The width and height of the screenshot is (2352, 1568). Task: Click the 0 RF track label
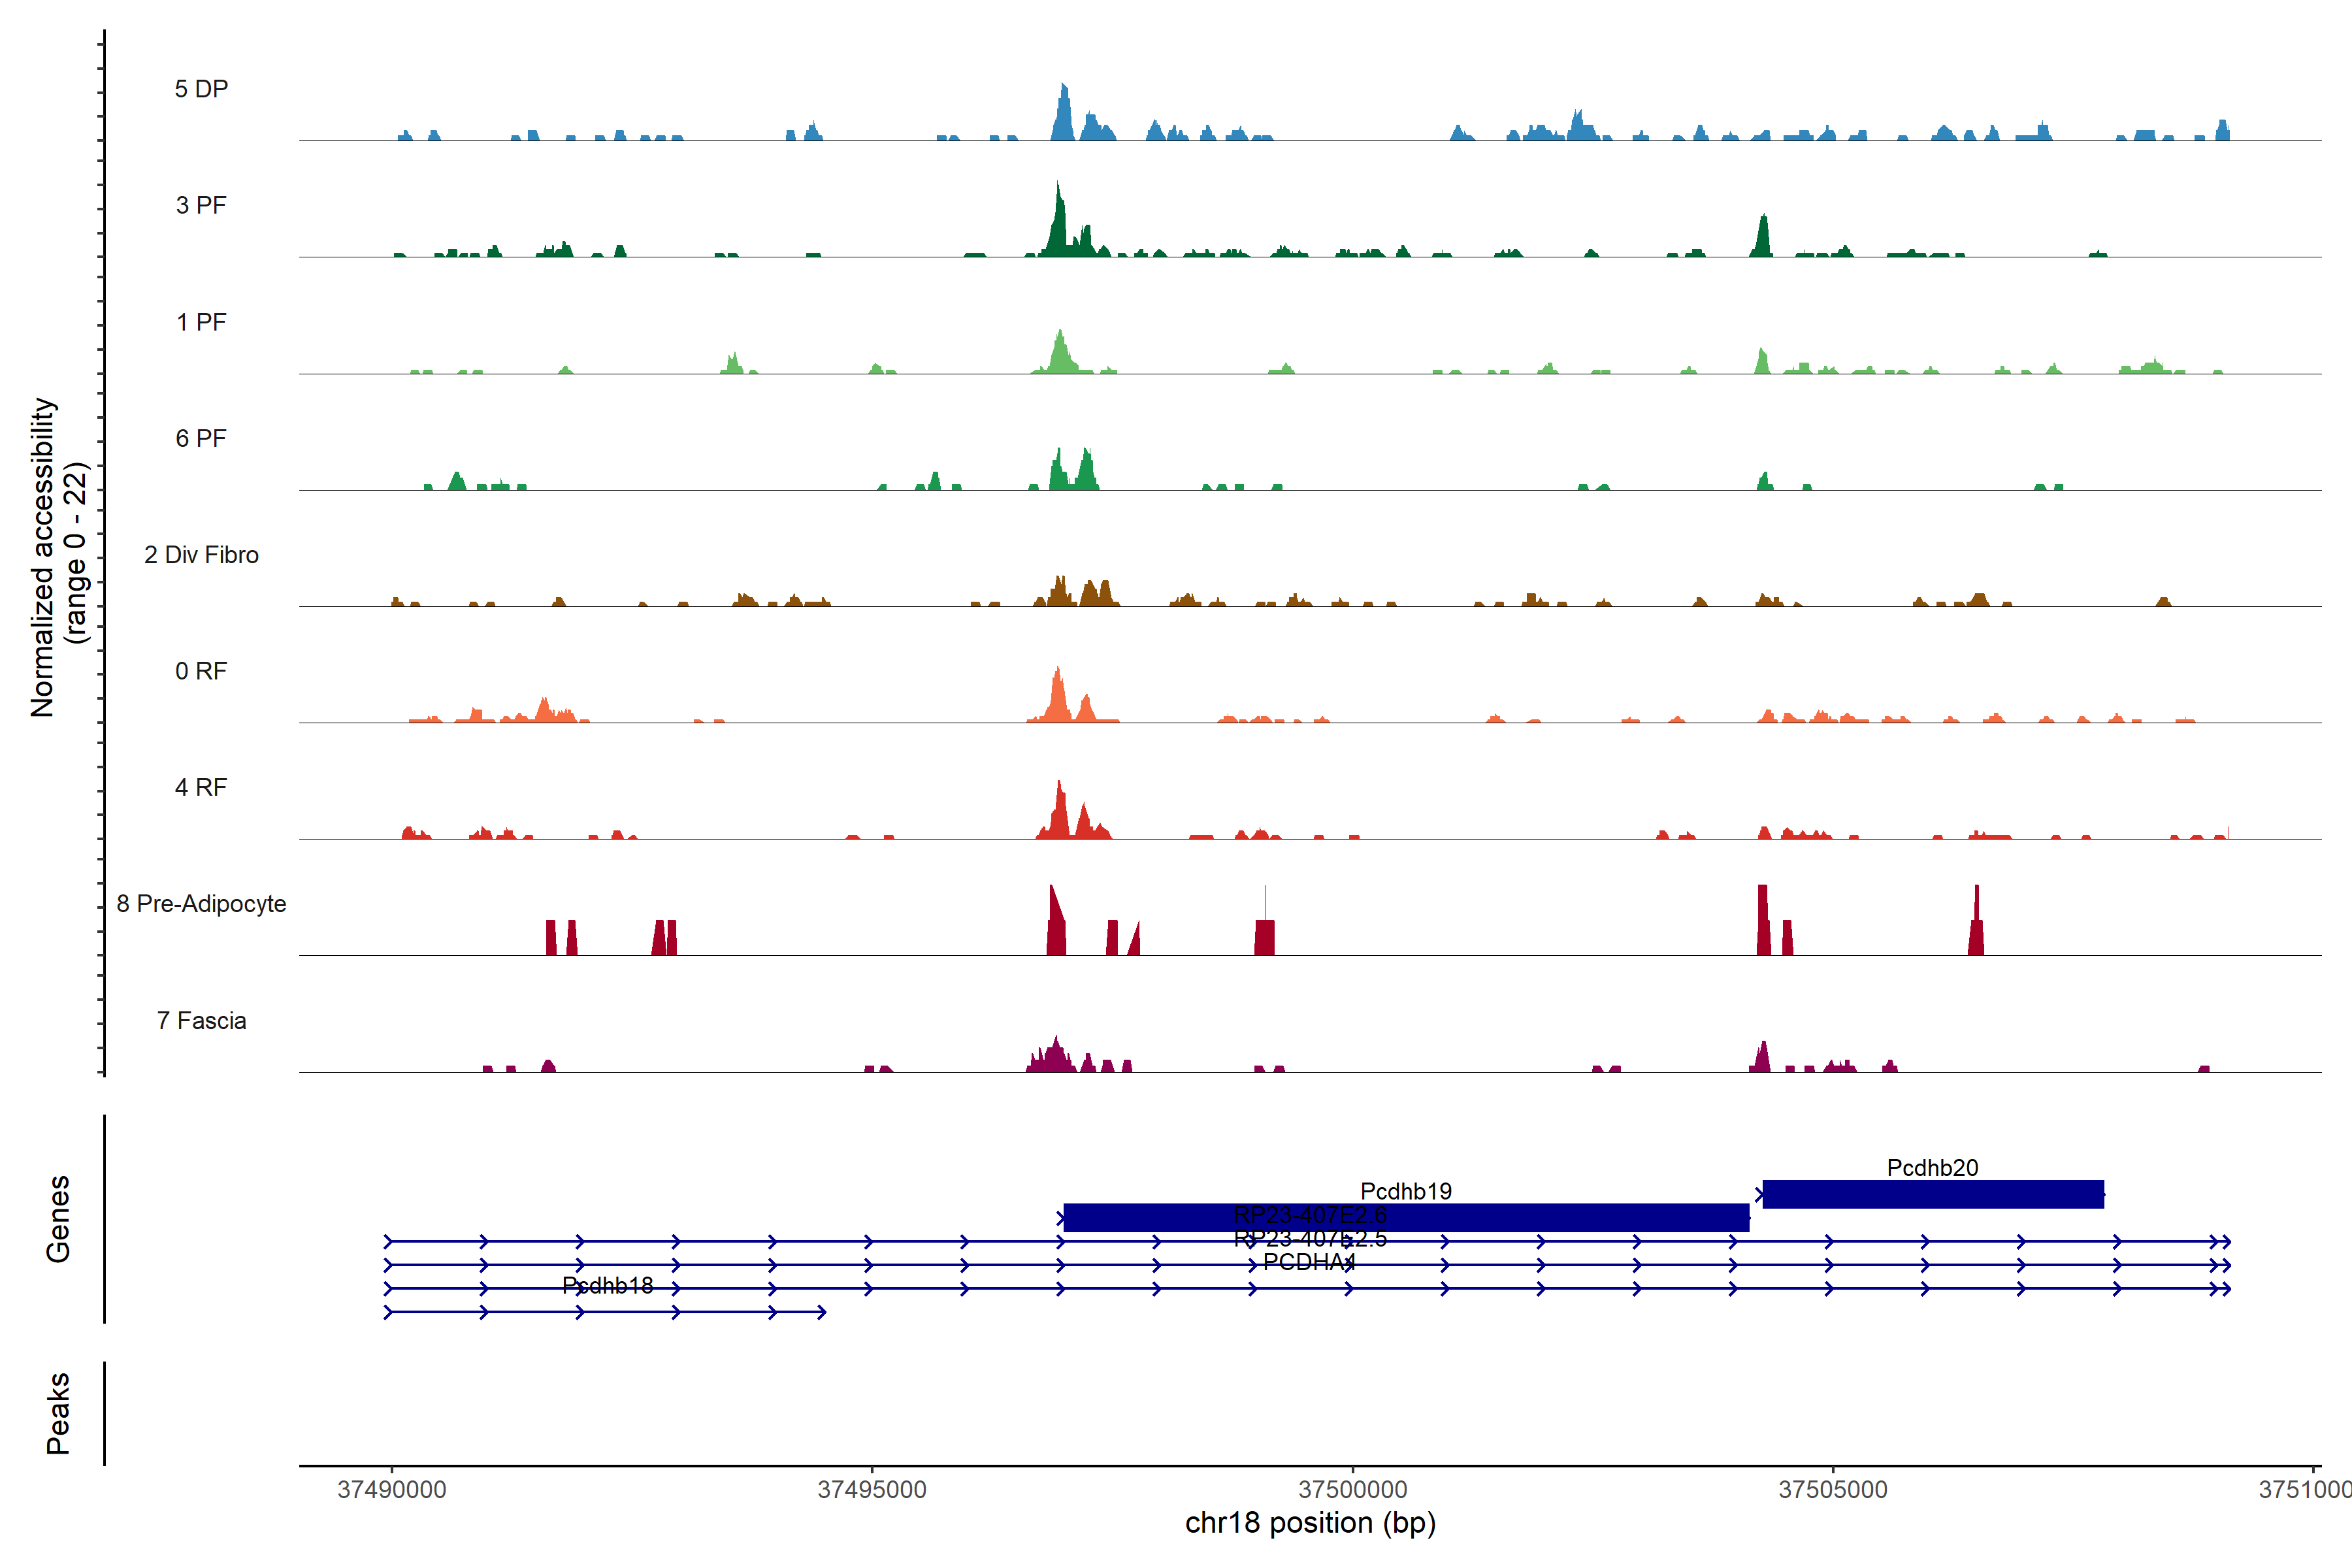coord(201,671)
